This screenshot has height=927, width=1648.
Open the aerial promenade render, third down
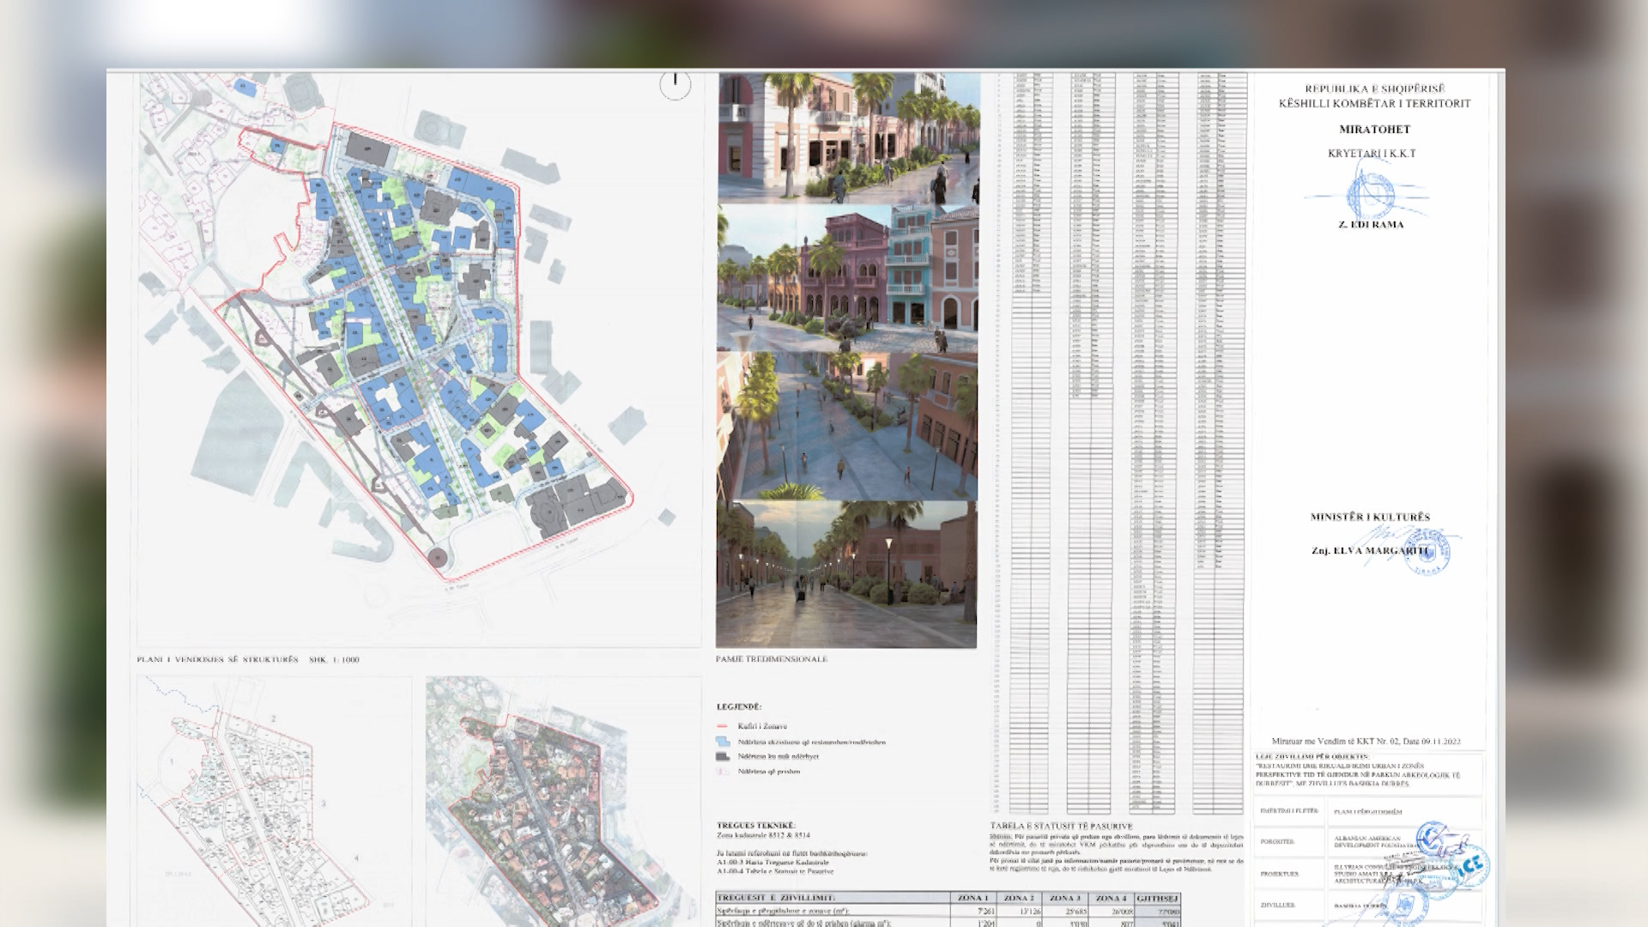(x=848, y=425)
